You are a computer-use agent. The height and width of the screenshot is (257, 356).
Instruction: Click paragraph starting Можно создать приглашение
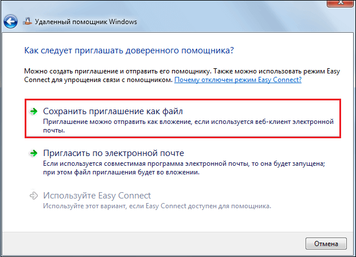tap(182, 76)
